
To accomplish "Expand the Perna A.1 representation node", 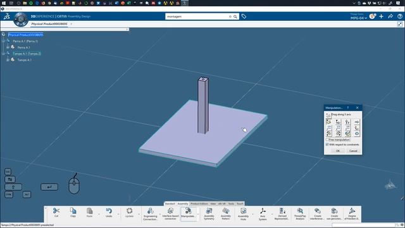I will [8, 47].
